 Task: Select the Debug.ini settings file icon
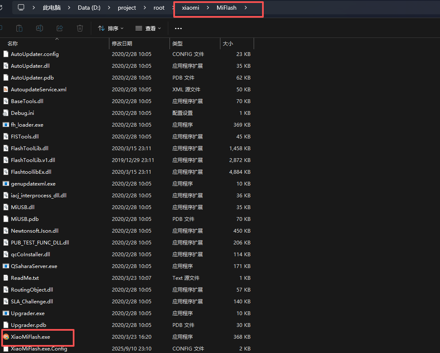coord(5,113)
